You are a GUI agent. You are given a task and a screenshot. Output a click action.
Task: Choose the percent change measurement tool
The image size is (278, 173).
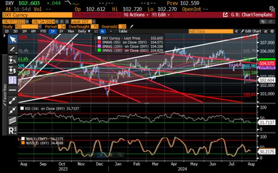[x=12, y=60]
